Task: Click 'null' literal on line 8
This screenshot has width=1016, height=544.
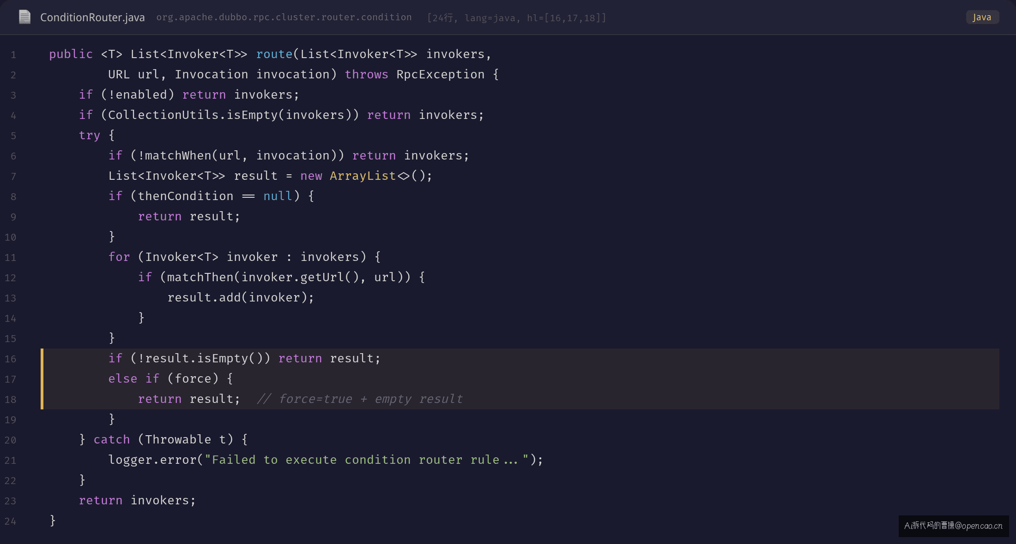Action: point(278,196)
